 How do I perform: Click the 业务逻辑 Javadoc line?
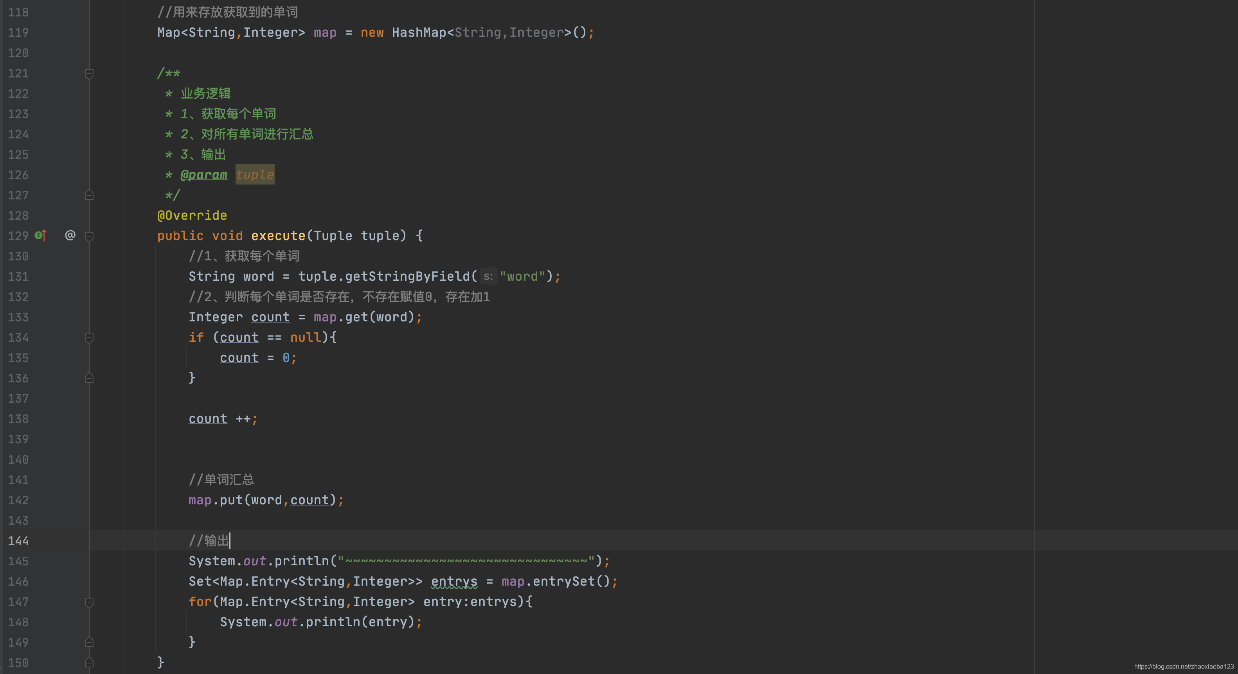click(x=206, y=93)
